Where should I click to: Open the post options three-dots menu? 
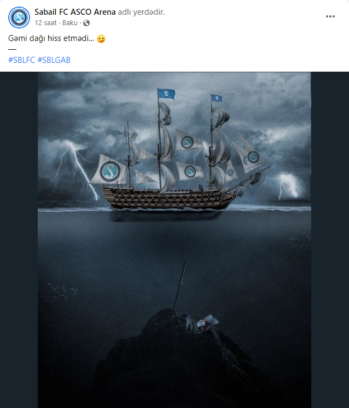pos(330,16)
